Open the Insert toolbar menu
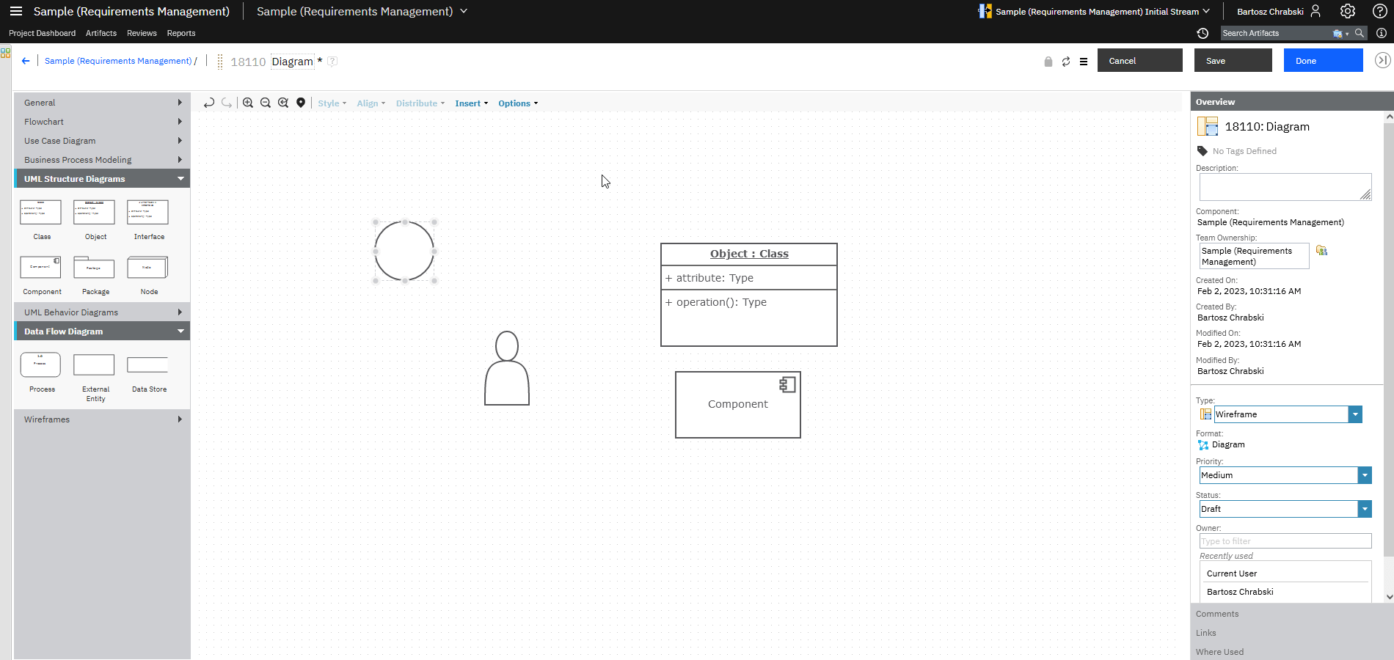1394x660 pixels. 471,103
